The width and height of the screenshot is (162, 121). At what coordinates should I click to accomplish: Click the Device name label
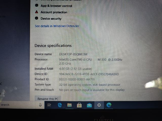click(x=43, y=54)
